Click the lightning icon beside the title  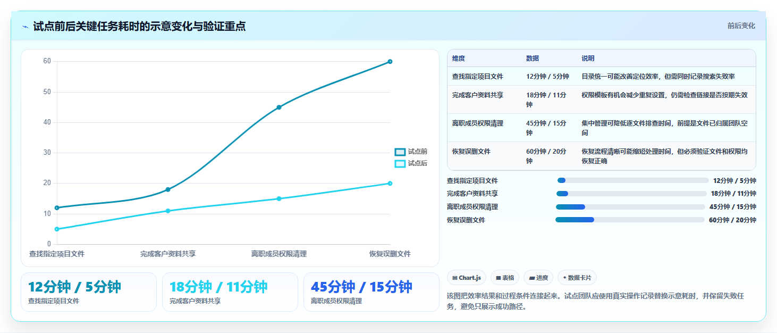point(26,27)
